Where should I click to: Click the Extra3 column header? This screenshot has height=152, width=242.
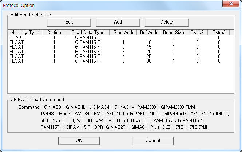219,32
